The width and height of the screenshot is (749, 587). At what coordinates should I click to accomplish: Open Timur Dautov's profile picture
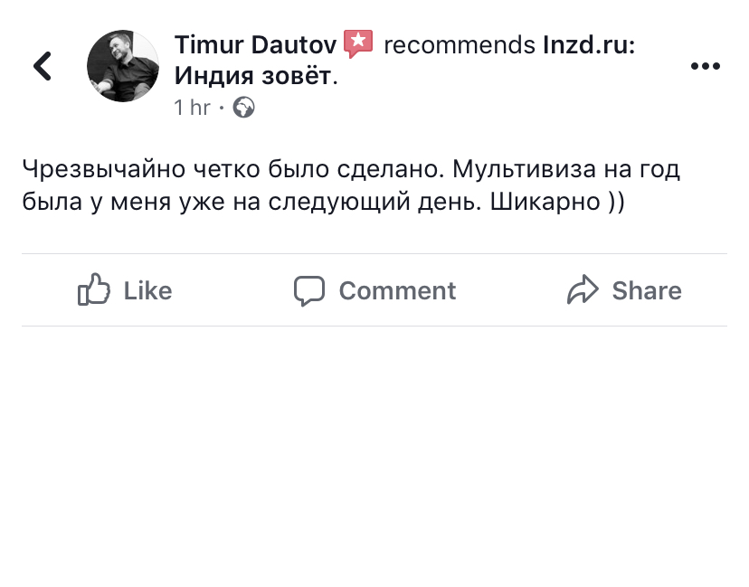[x=122, y=66]
